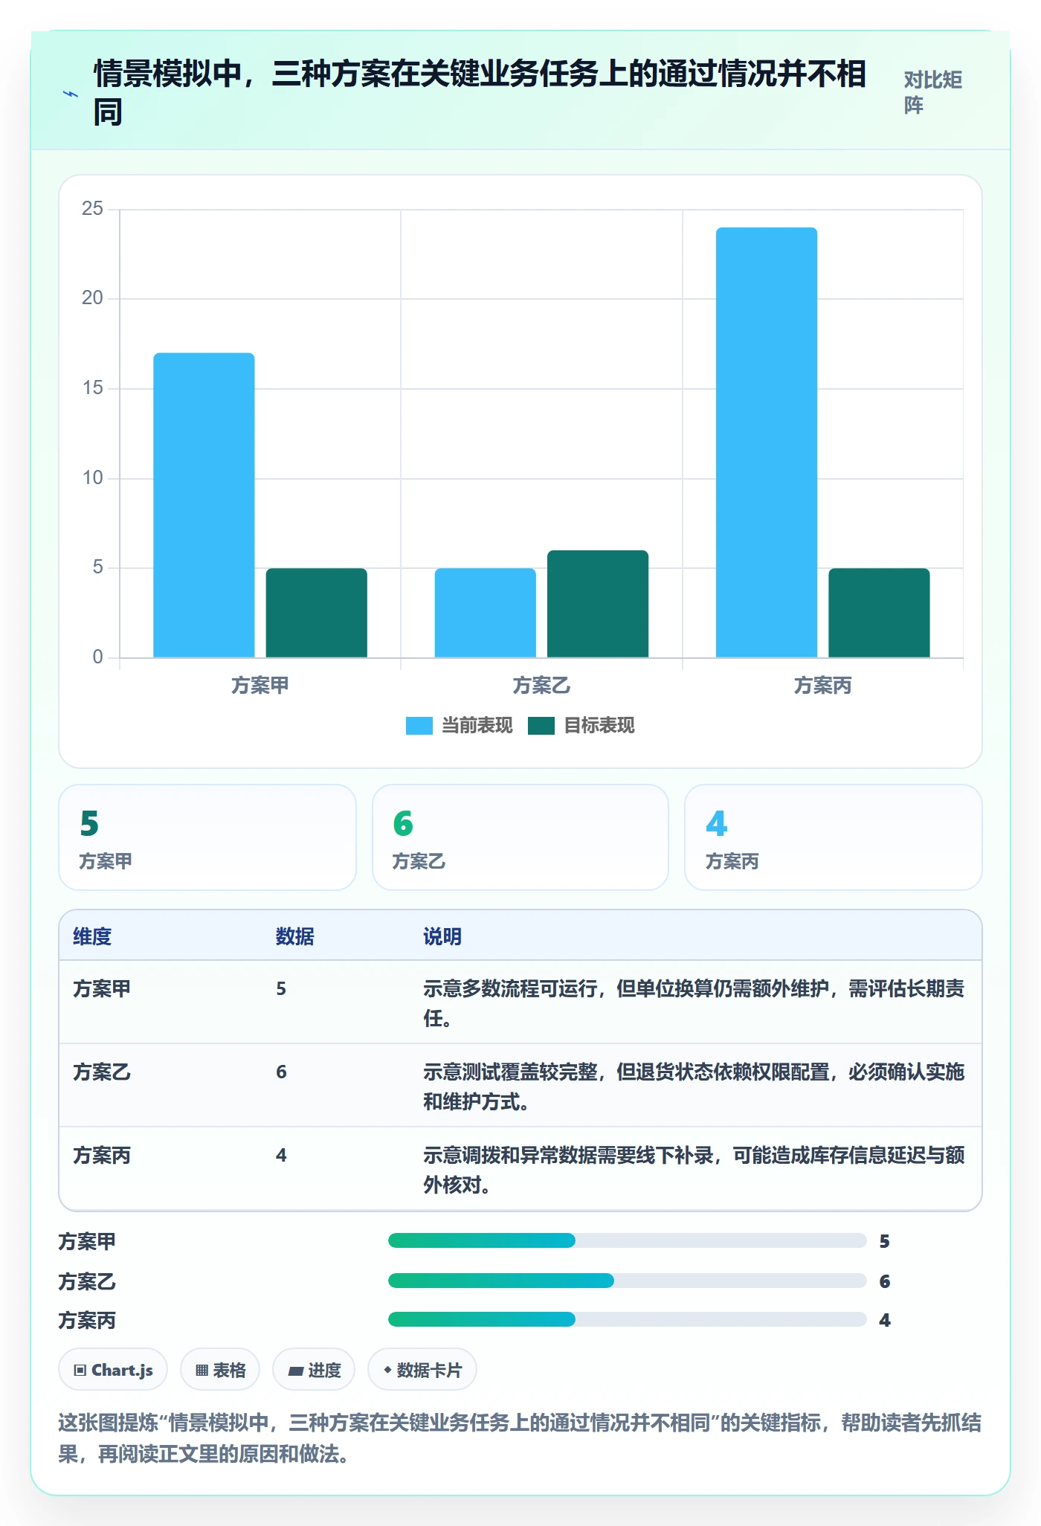Screen dimensions: 1041x1526
Task: Click the Chart.js tag chip
Action: click(x=113, y=1369)
